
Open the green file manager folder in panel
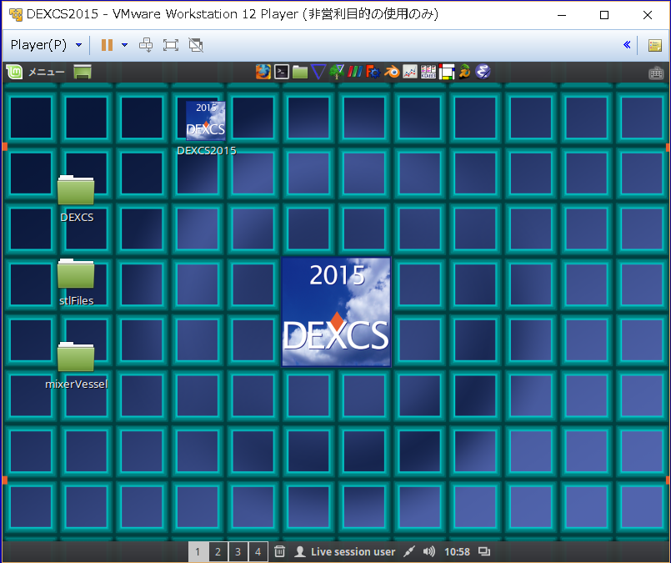(300, 72)
